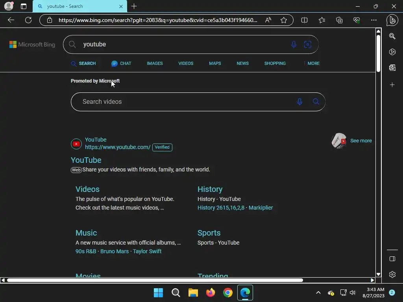Screen dimensions: 403x302
Task: Open a new browser tab
Action: point(134,6)
